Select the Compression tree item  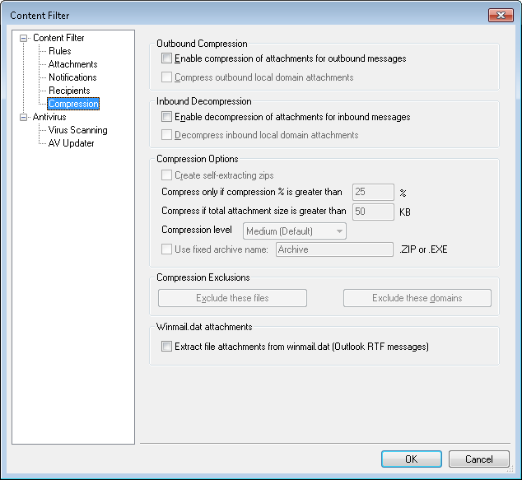click(x=73, y=104)
